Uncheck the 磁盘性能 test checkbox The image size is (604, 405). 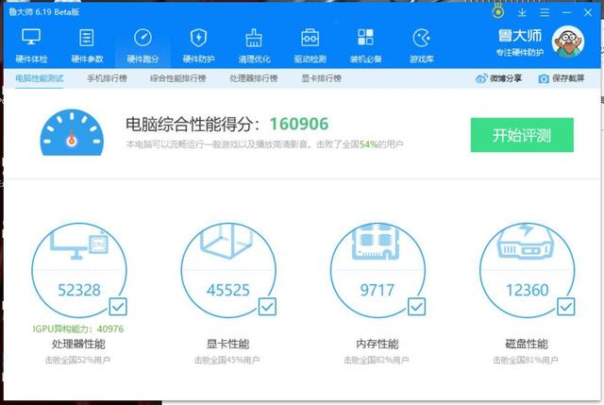[566, 307]
